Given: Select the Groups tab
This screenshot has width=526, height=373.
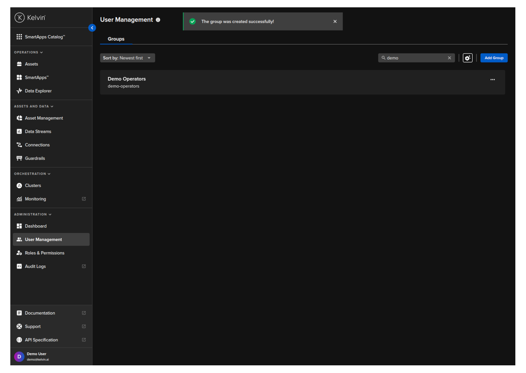Looking at the screenshot, I should pos(116,39).
